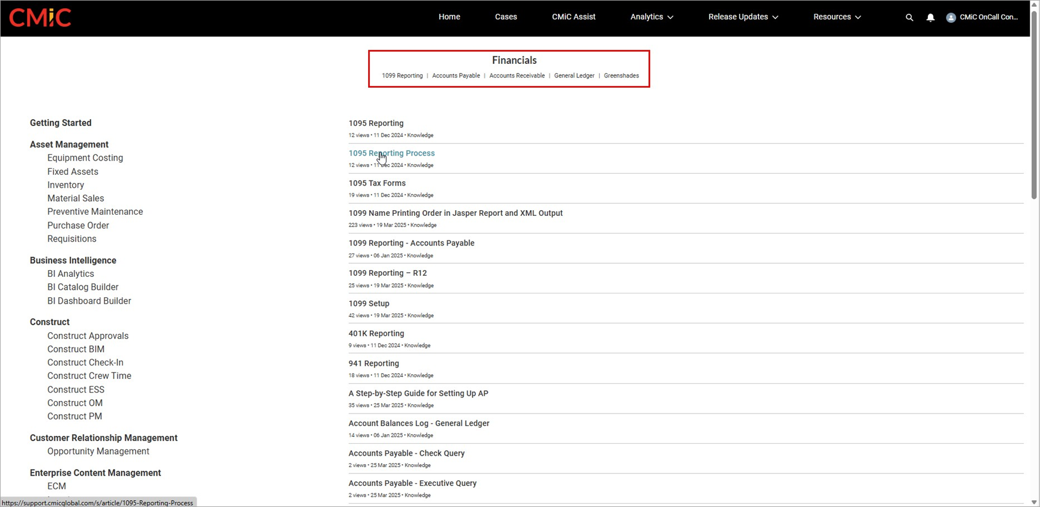
Task: Open Purchase Order topic
Action: pyautogui.click(x=78, y=226)
